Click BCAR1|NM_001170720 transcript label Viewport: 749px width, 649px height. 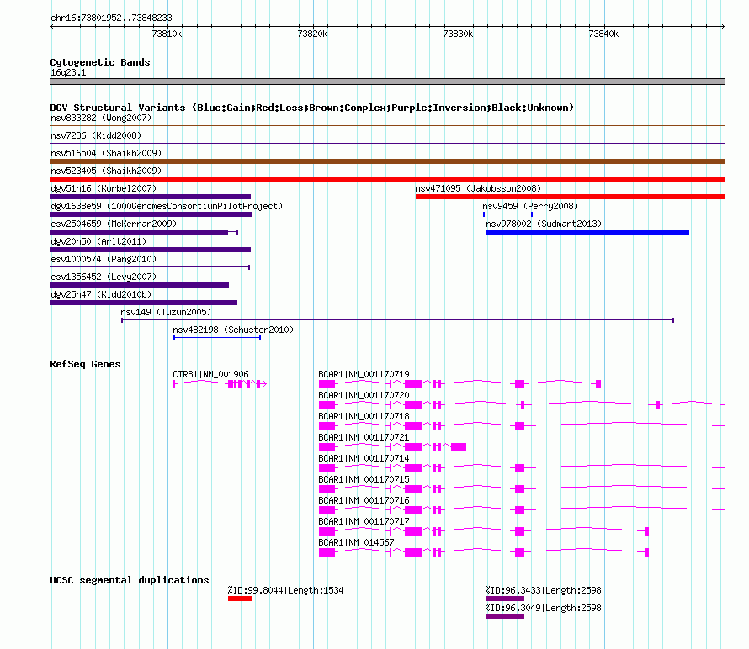364,395
